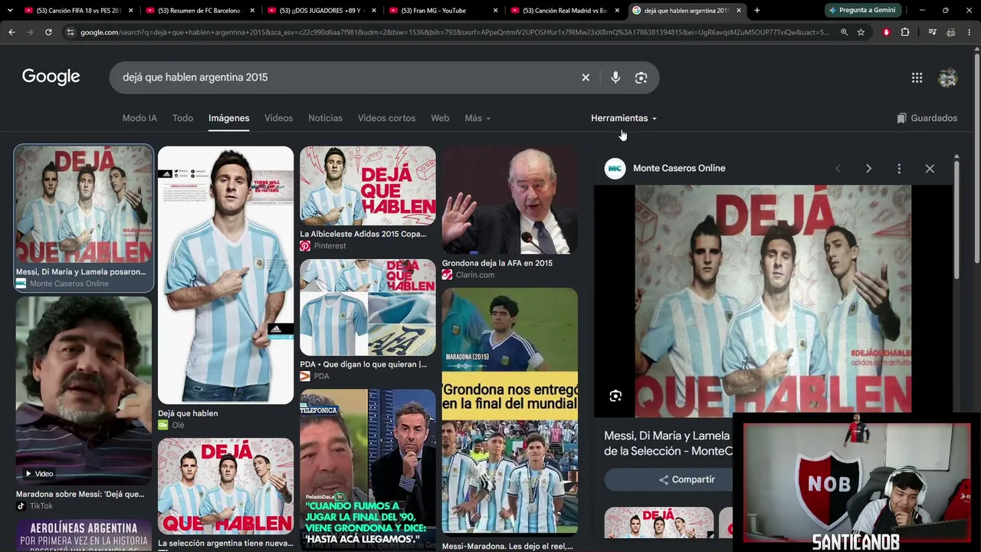
Task: Open more options in the image preview panel
Action: [x=899, y=169]
